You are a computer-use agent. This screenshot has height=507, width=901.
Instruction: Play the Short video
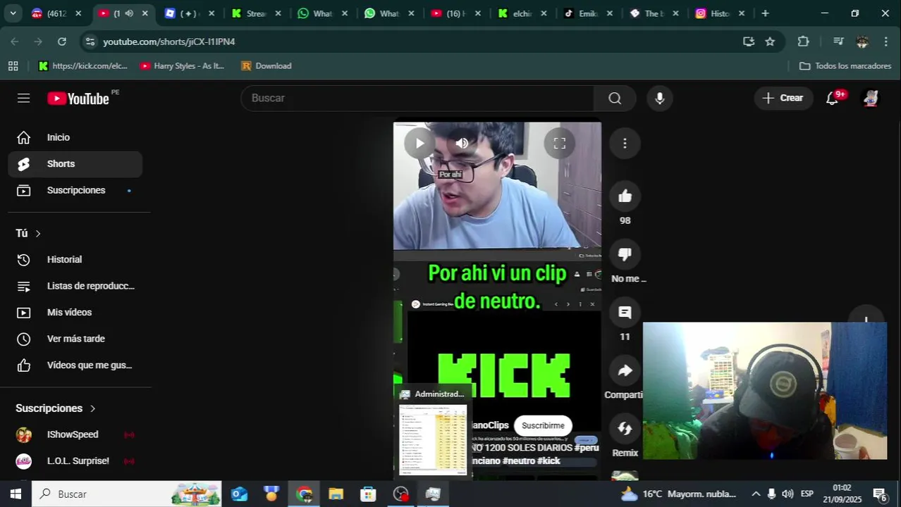point(419,144)
